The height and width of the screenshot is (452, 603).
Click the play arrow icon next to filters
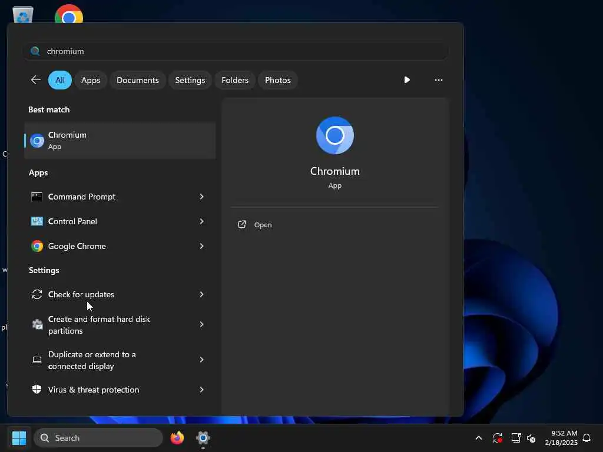click(407, 80)
